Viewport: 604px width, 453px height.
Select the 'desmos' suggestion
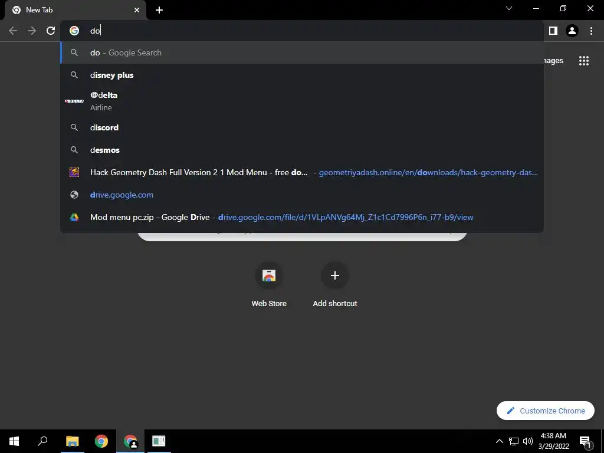[x=302, y=150]
